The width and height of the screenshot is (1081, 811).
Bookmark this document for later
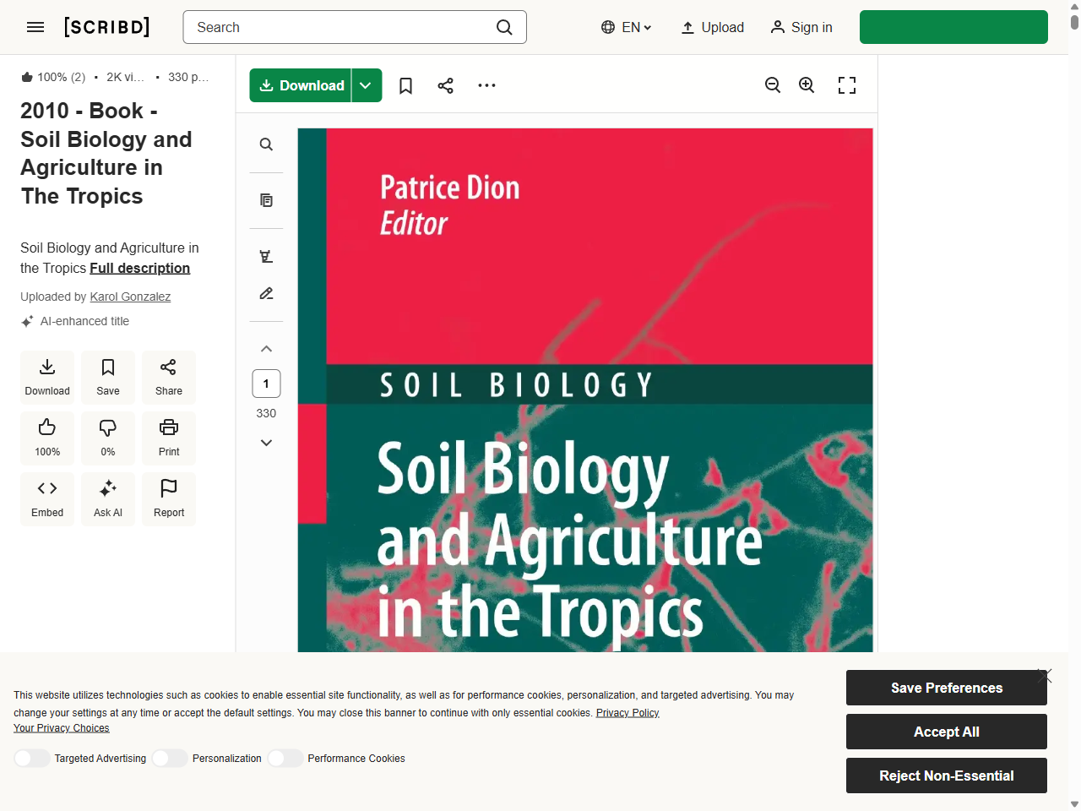click(405, 84)
